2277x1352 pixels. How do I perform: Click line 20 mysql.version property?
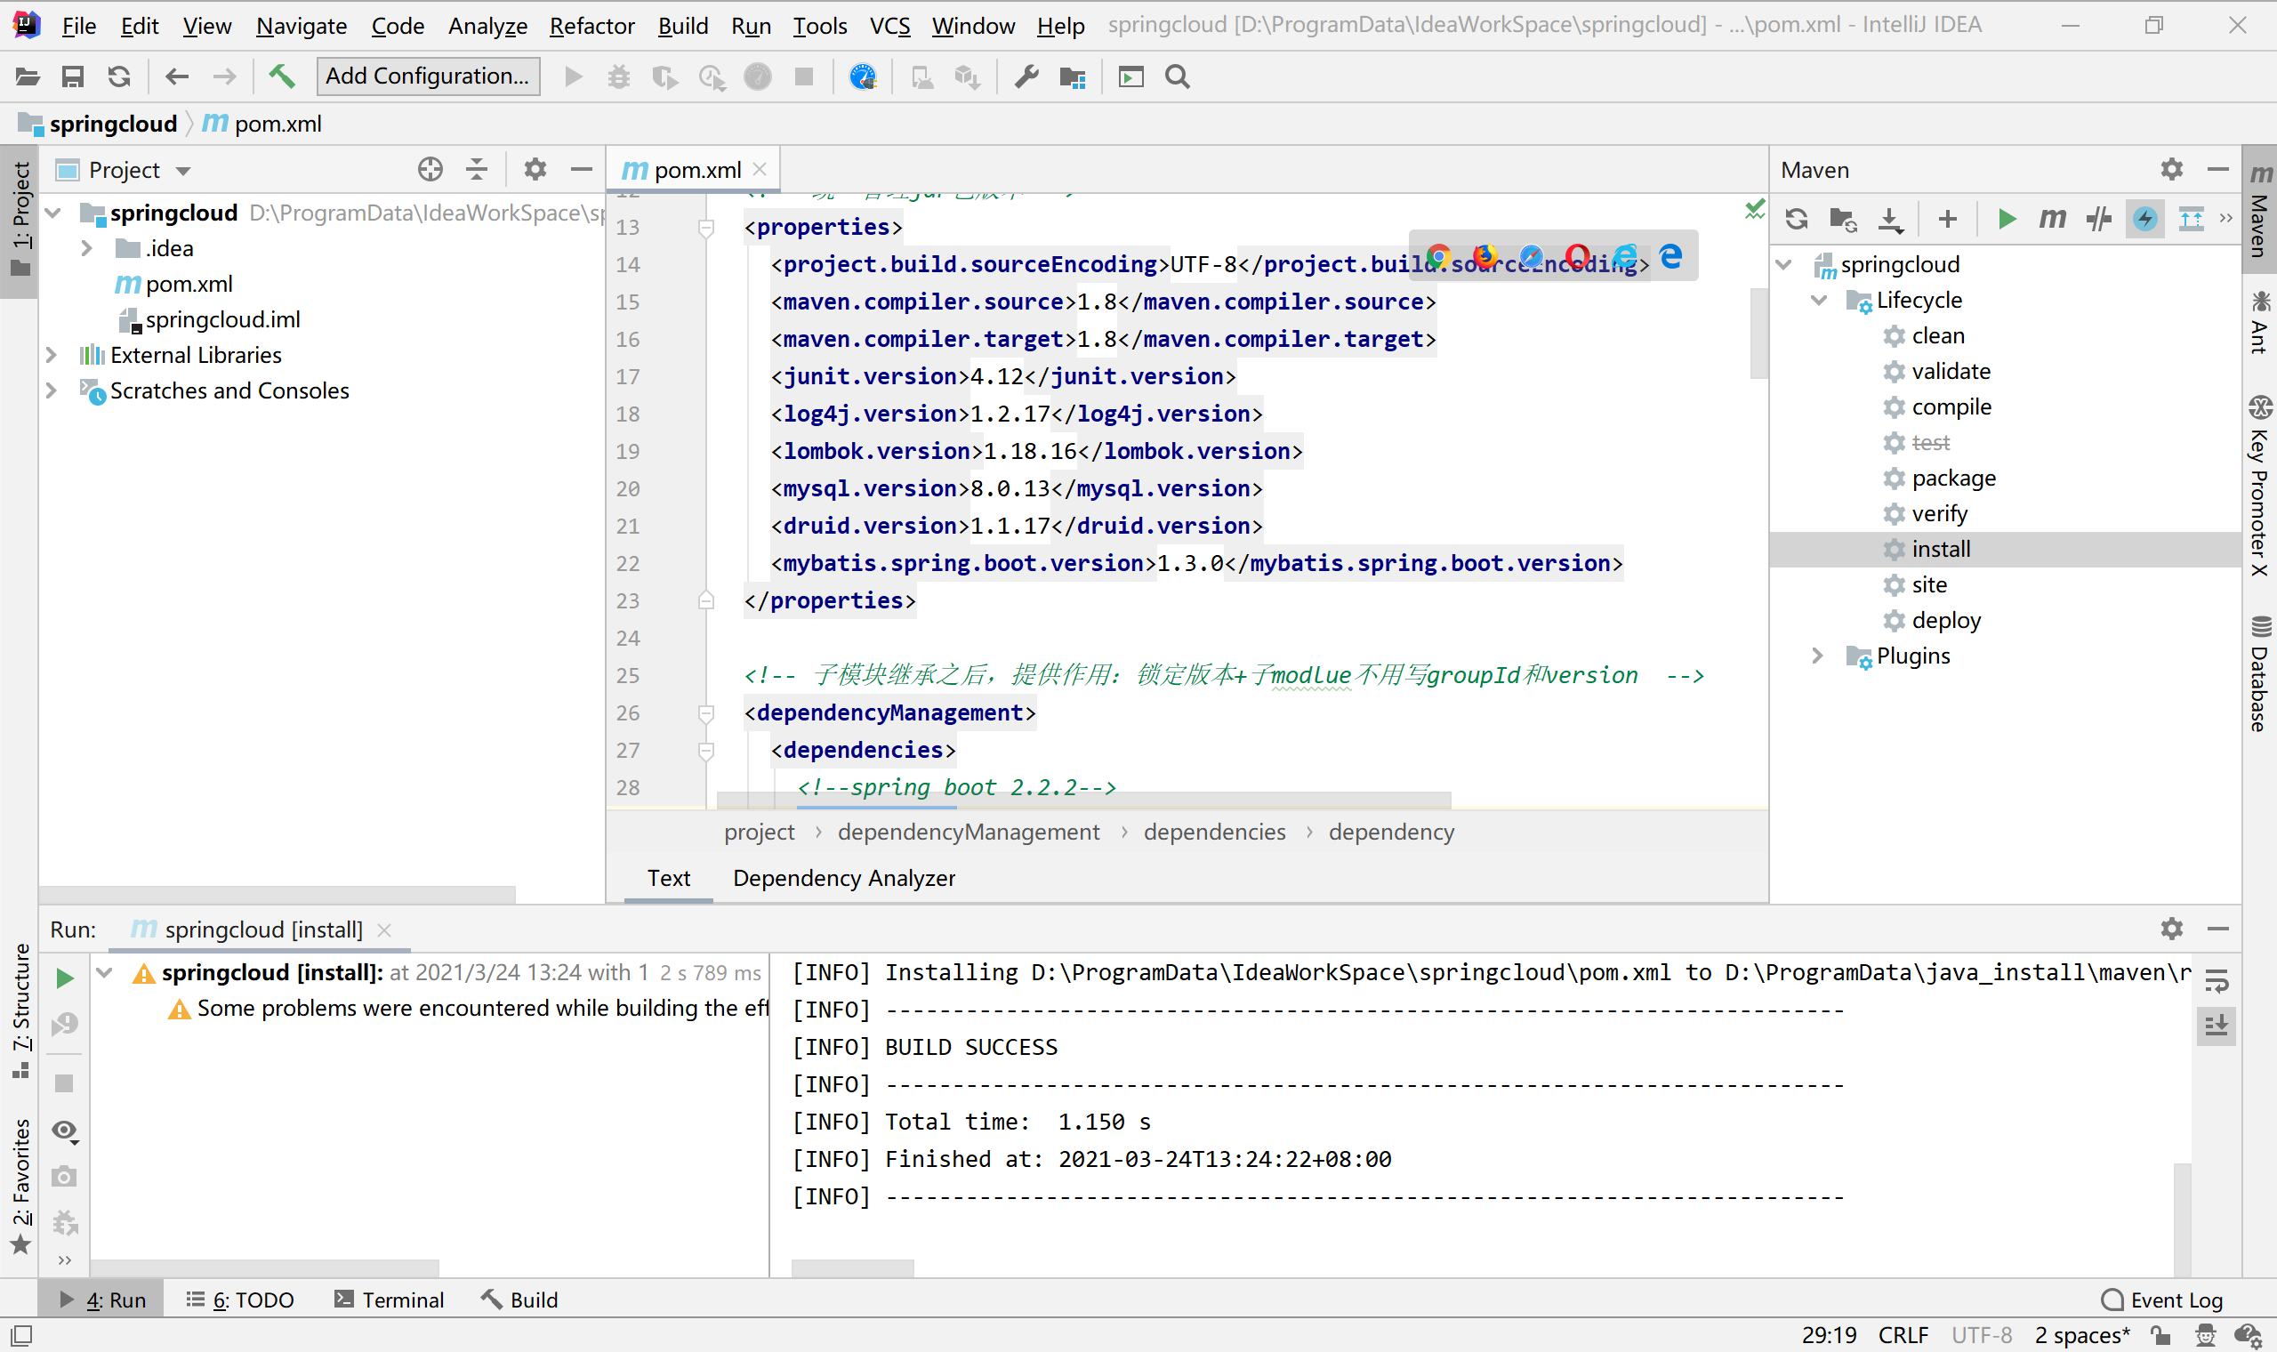tap(1017, 488)
